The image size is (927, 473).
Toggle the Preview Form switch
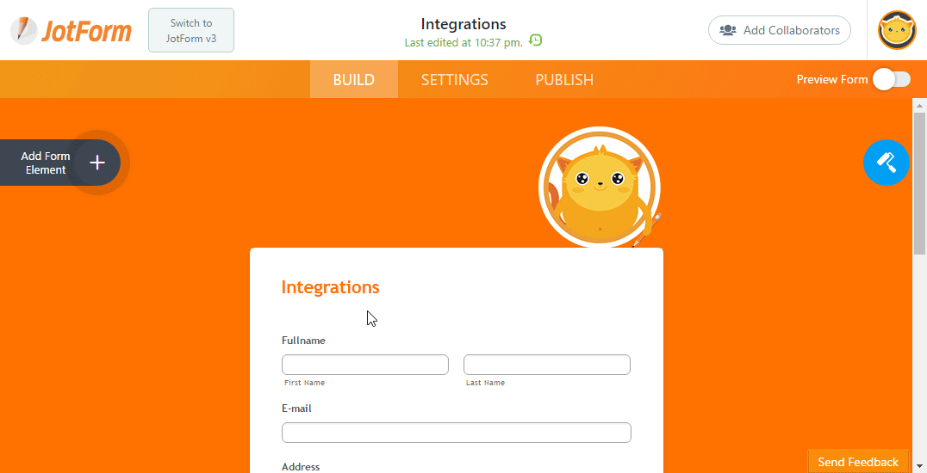pos(891,79)
